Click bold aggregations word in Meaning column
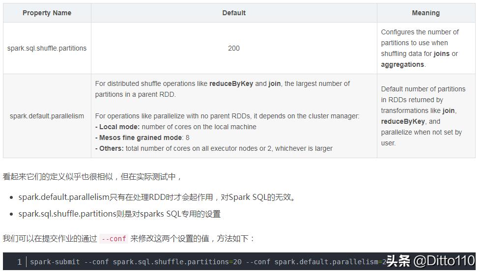Screen dimensions: 484x276 click(x=402, y=64)
